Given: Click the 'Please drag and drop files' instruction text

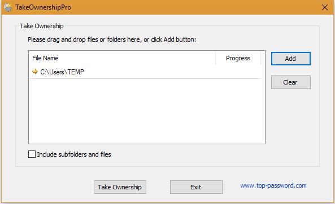Looking at the screenshot, I should click(x=112, y=39).
